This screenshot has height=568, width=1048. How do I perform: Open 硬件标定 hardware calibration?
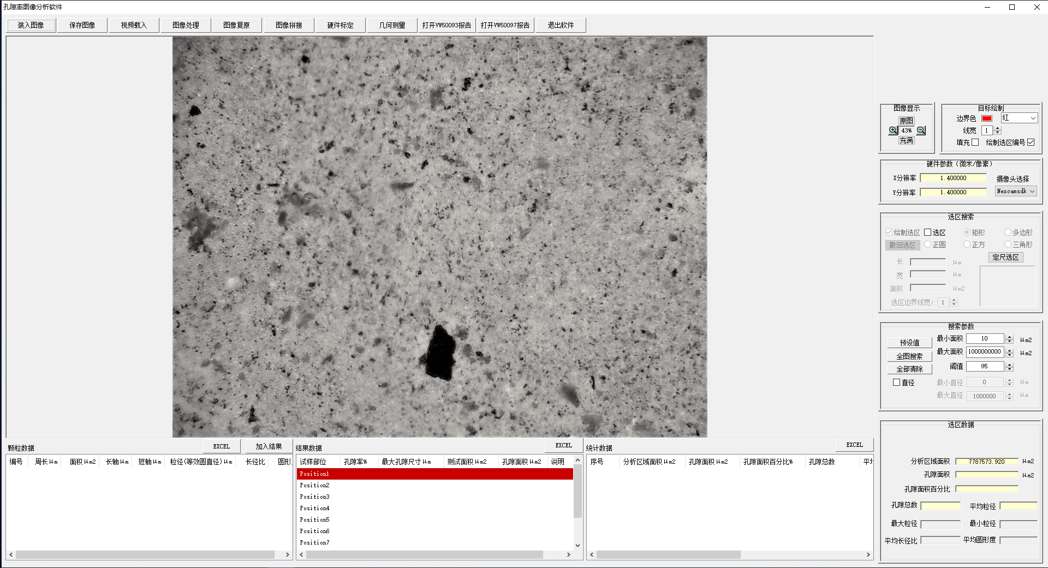pos(340,25)
